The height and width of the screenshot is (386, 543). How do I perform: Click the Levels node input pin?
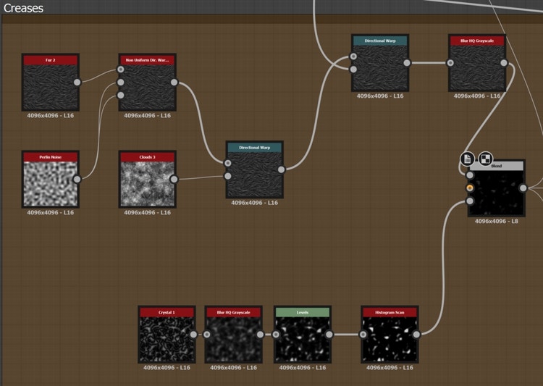[x=276, y=335]
